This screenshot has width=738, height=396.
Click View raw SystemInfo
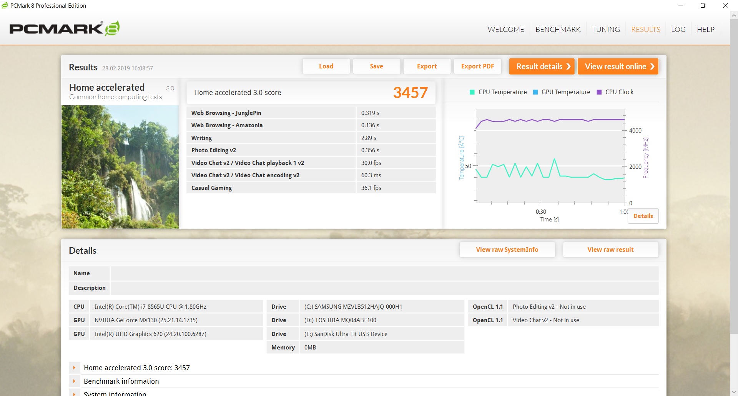point(507,250)
